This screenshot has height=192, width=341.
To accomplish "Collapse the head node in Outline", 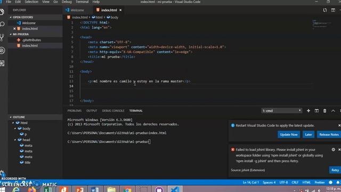I will [x=15, y=140].
